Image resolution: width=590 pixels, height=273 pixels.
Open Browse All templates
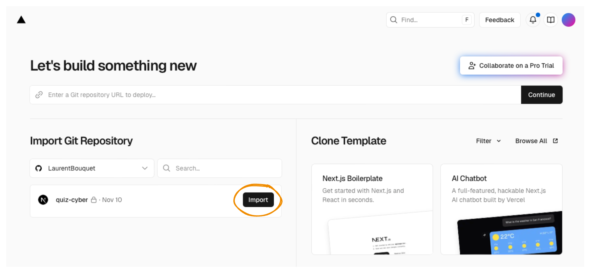click(531, 141)
